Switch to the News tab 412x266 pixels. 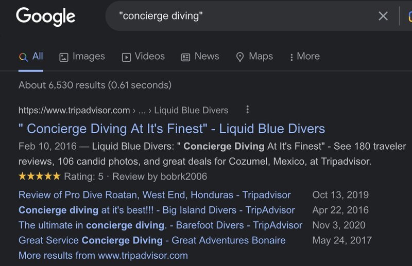point(207,57)
